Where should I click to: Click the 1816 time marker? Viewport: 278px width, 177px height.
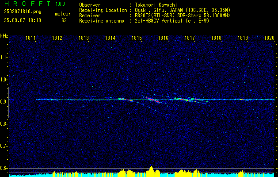click(x=163, y=38)
